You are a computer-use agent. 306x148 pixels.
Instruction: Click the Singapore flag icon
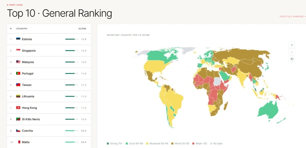(x=18, y=50)
